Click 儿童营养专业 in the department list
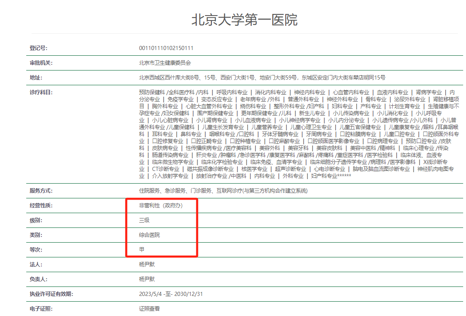 267,127
